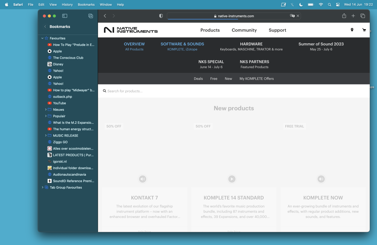Select OVERVIEW All Products
This screenshot has height=245, width=377.
134,46
